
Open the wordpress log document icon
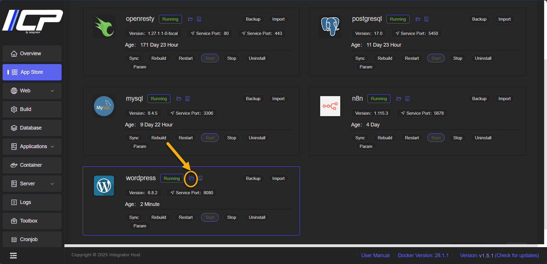click(200, 178)
